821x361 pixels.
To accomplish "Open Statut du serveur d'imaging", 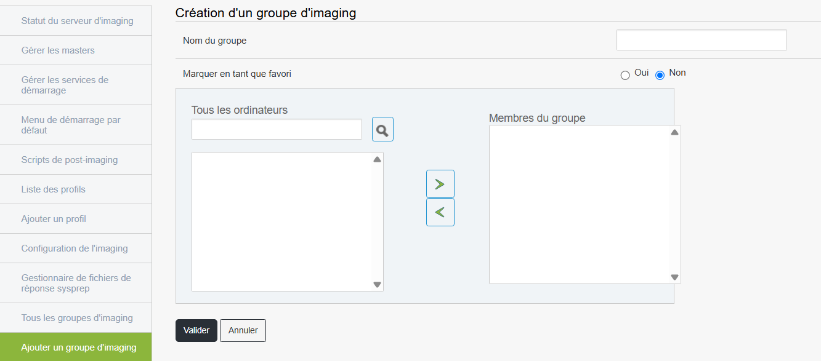I will point(76,21).
